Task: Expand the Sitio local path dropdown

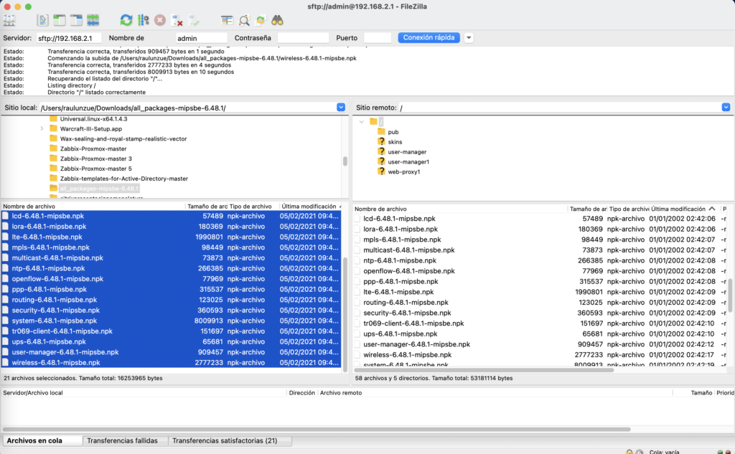Action: [x=341, y=108]
